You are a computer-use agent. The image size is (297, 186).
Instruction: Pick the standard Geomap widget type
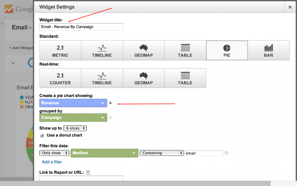pos(144,50)
